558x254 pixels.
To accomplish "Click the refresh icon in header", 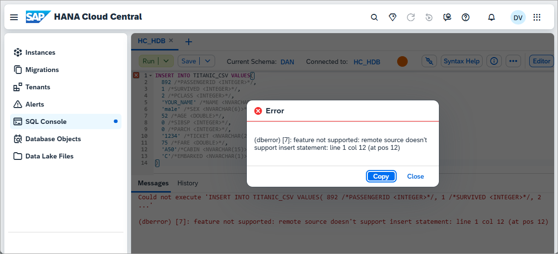I will click(411, 17).
